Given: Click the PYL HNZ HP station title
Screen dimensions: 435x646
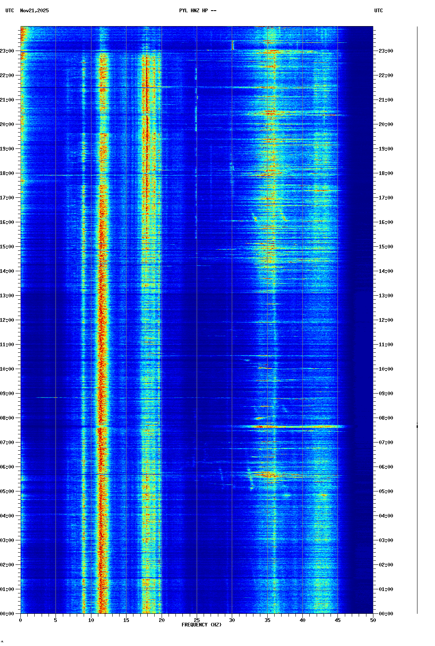Looking at the screenshot, I should 198,11.
